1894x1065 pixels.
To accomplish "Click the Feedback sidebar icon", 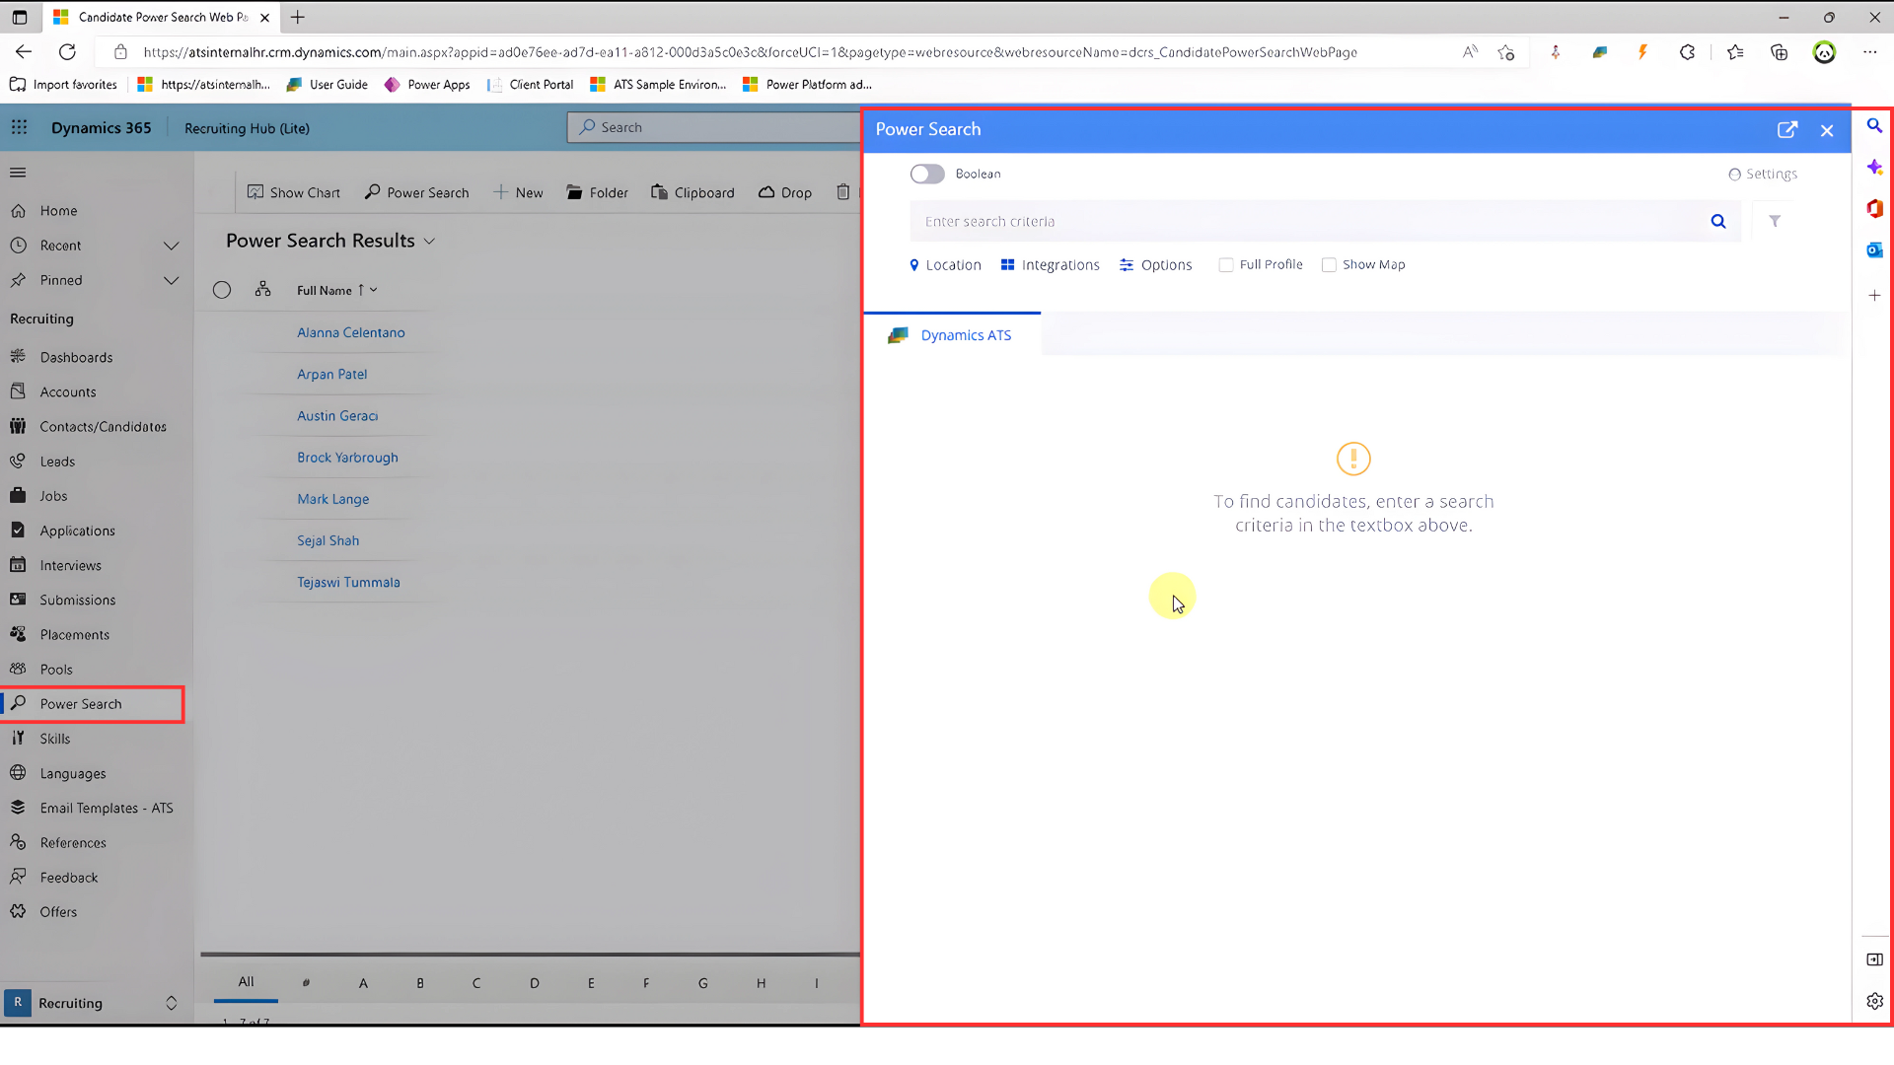I will tap(18, 877).
